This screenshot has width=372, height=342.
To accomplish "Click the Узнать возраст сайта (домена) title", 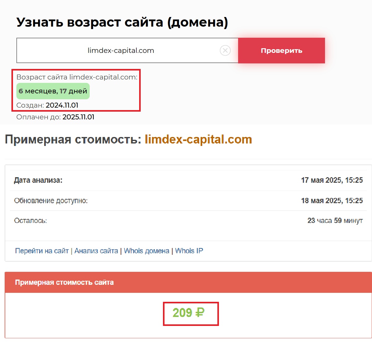I will click(x=122, y=23).
